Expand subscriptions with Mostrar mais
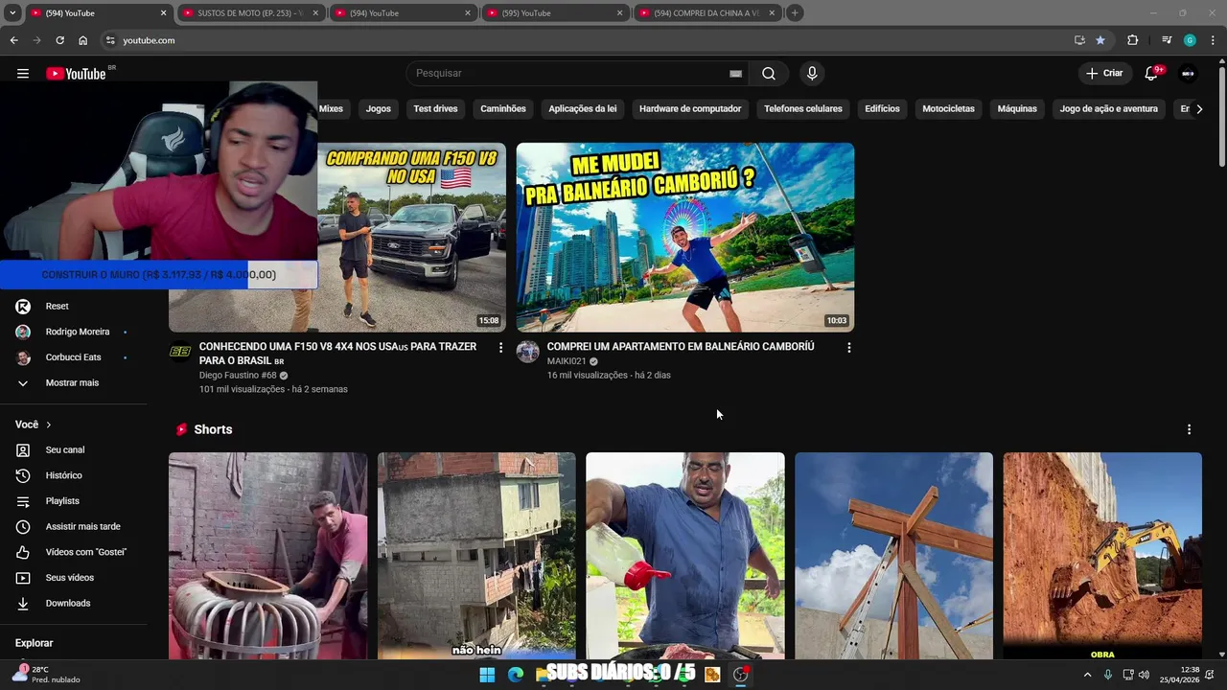The width and height of the screenshot is (1227, 690). (x=73, y=383)
